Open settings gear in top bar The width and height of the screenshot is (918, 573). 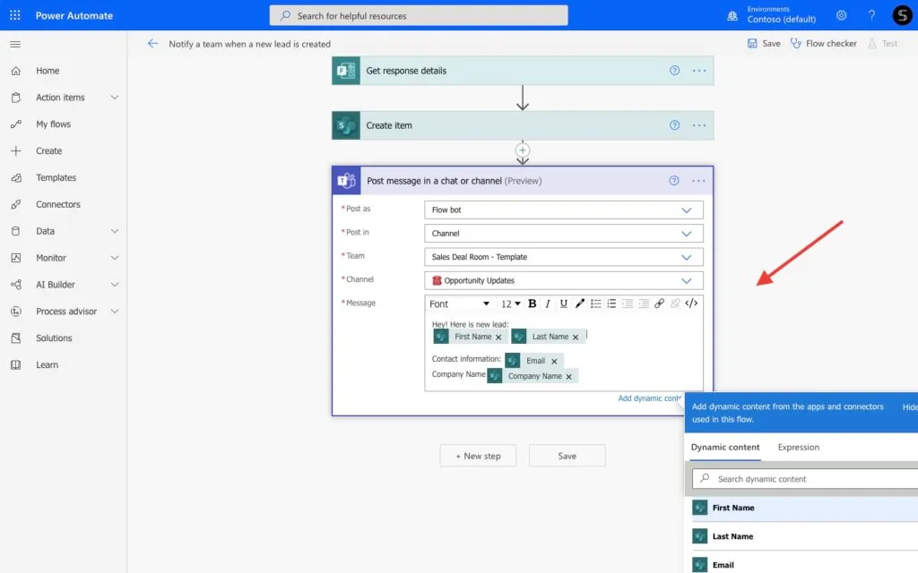(841, 16)
